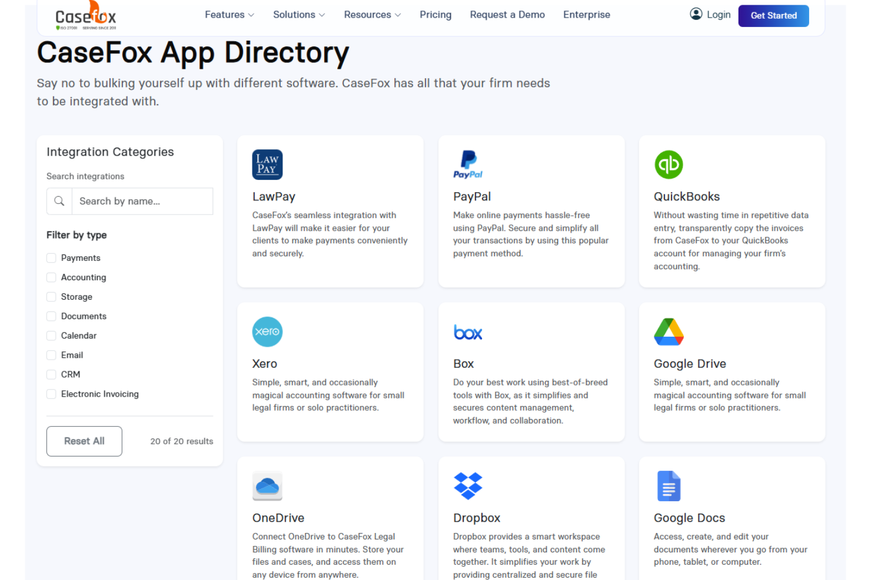871x580 pixels.
Task: Open the OneDrive integration title
Action: tap(278, 518)
